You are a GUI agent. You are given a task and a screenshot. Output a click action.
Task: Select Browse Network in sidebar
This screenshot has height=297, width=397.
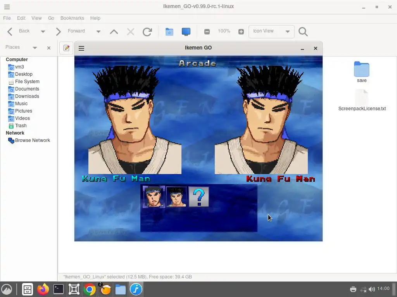point(29,140)
